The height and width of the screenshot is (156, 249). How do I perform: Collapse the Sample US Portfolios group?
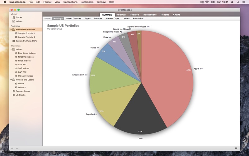(11, 29)
